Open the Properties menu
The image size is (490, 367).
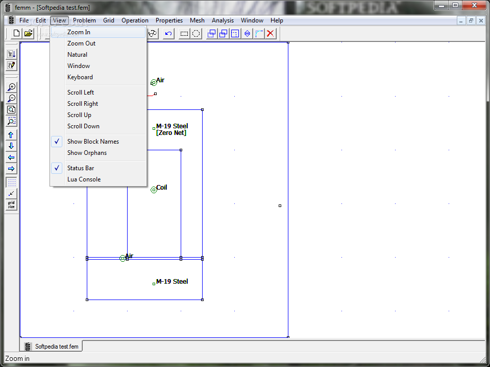tap(169, 20)
